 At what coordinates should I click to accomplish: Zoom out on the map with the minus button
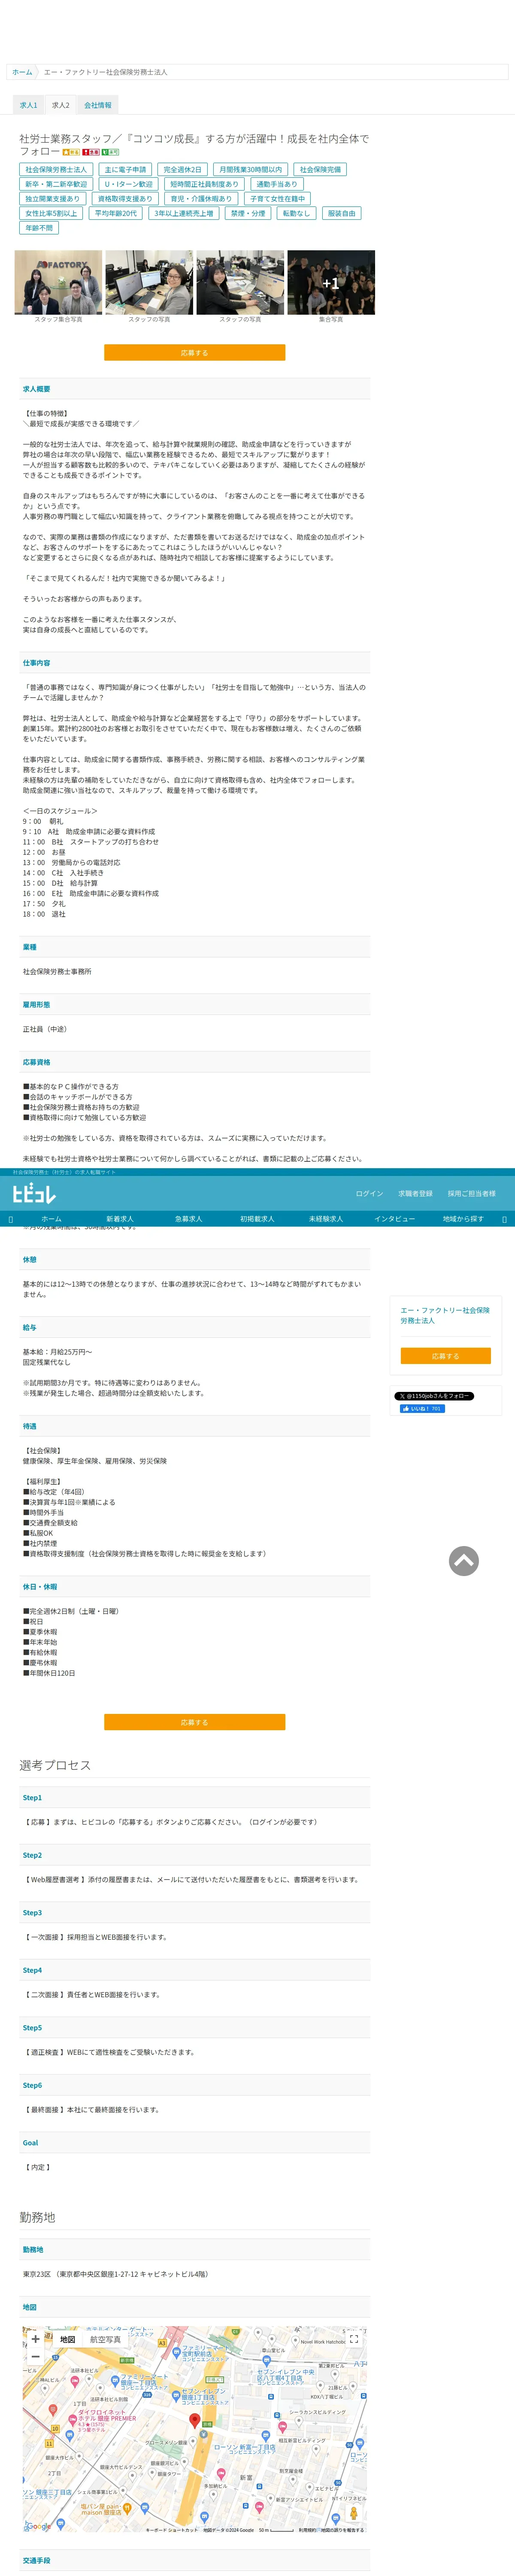click(x=36, y=2357)
